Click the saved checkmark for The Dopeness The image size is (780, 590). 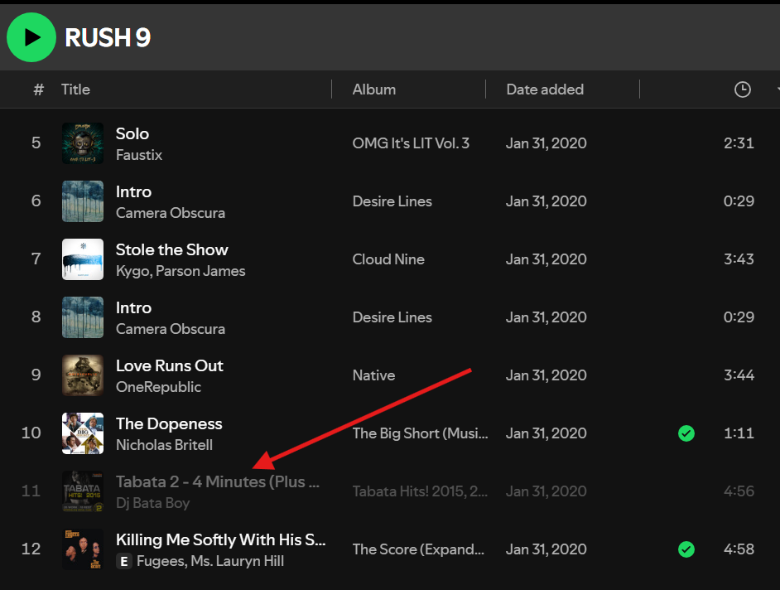(x=686, y=433)
